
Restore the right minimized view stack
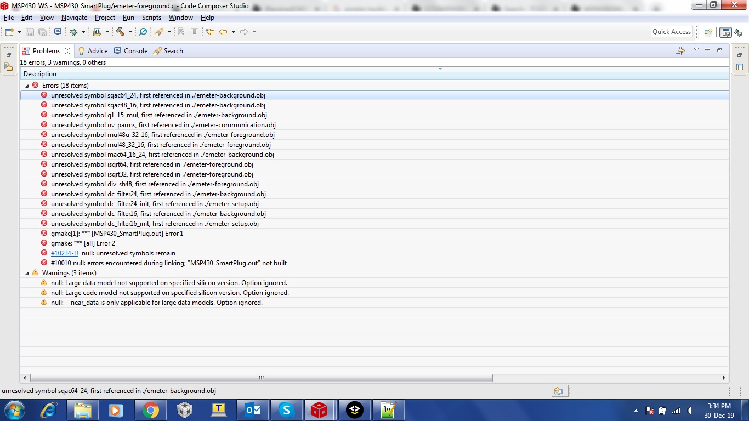(x=740, y=55)
